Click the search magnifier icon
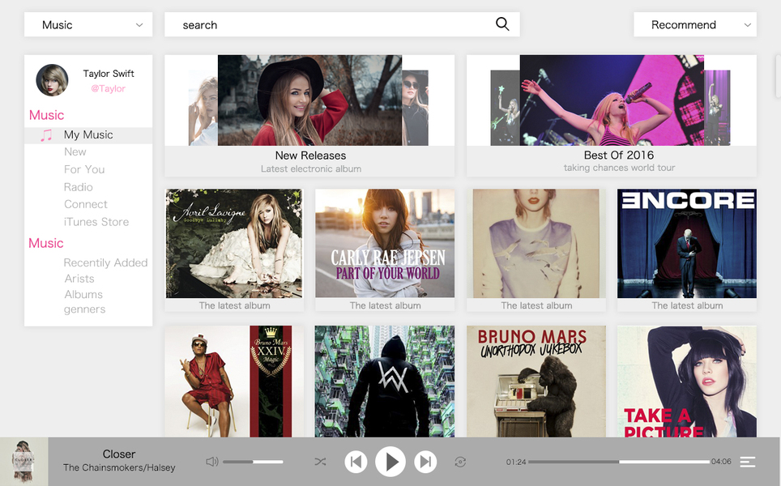 point(502,24)
